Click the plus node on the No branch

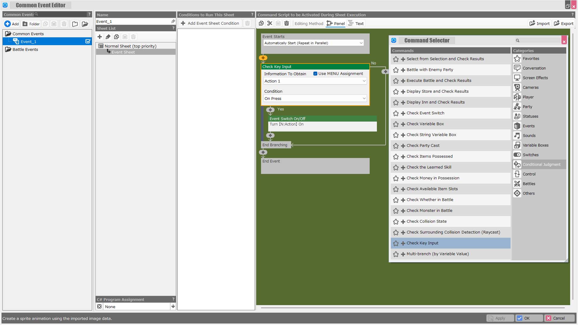click(x=385, y=72)
